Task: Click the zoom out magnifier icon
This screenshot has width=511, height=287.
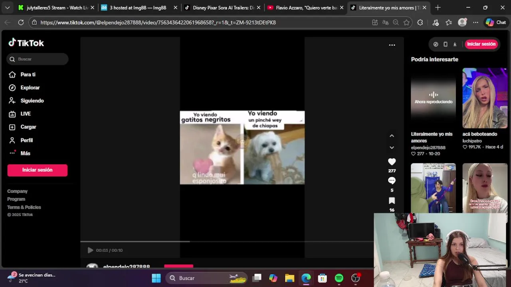Action: click(396, 23)
